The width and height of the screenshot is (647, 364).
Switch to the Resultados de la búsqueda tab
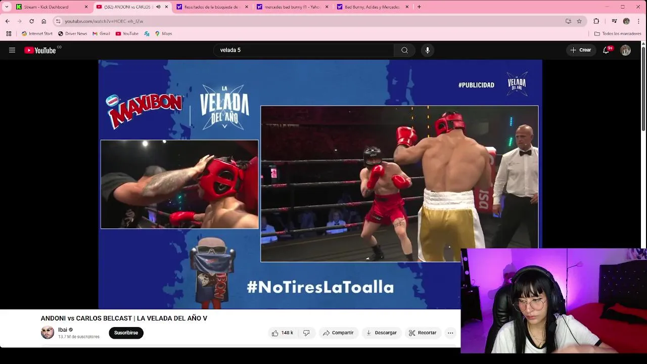click(x=212, y=7)
